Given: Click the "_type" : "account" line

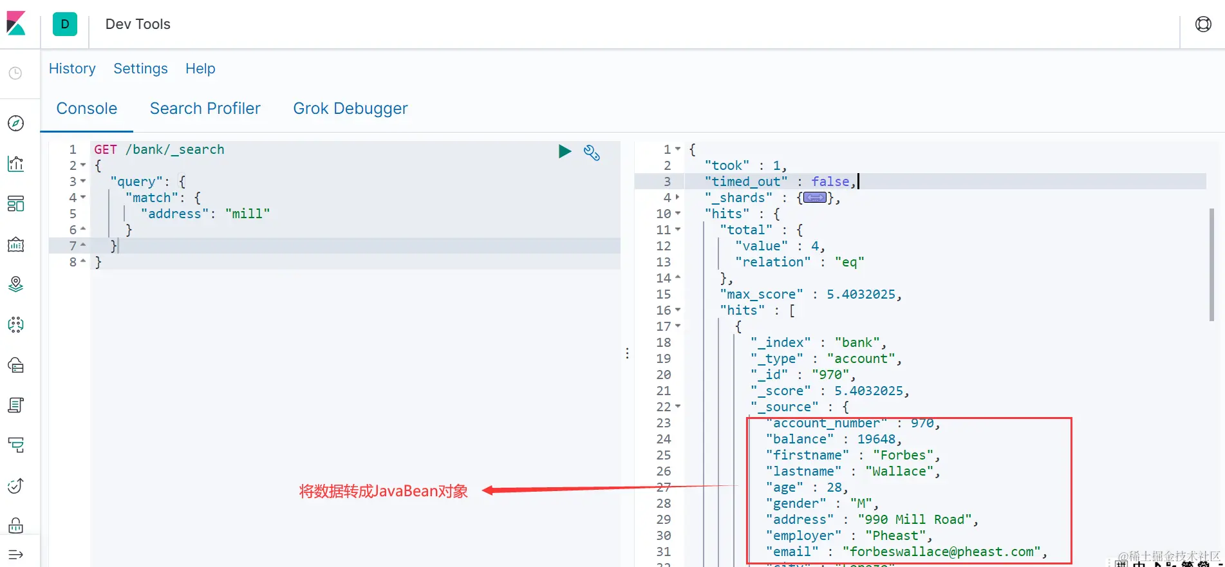Looking at the screenshot, I should 827,358.
